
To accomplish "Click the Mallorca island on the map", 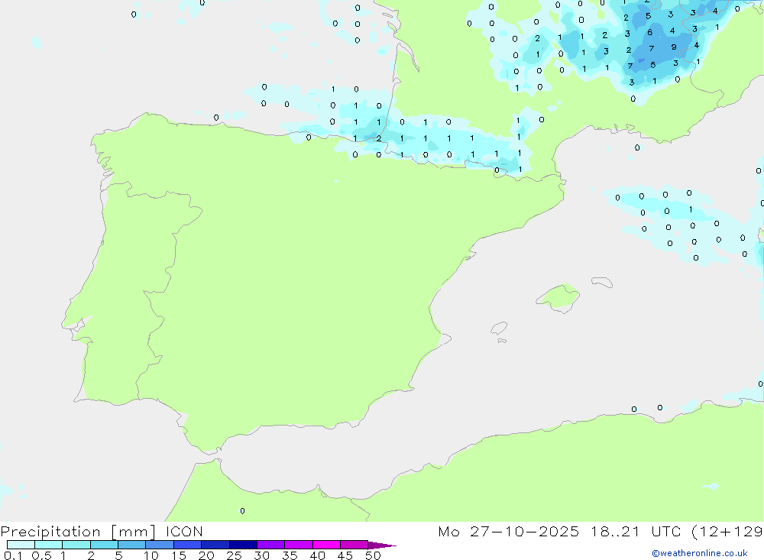I will point(558,297).
